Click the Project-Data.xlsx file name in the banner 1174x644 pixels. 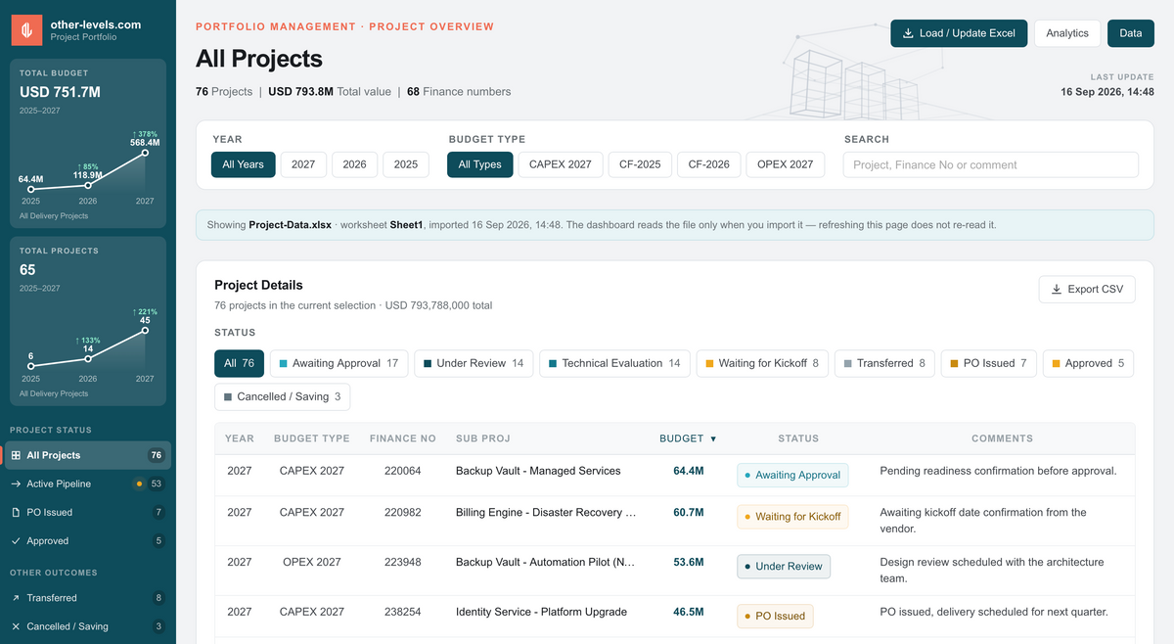tap(290, 225)
